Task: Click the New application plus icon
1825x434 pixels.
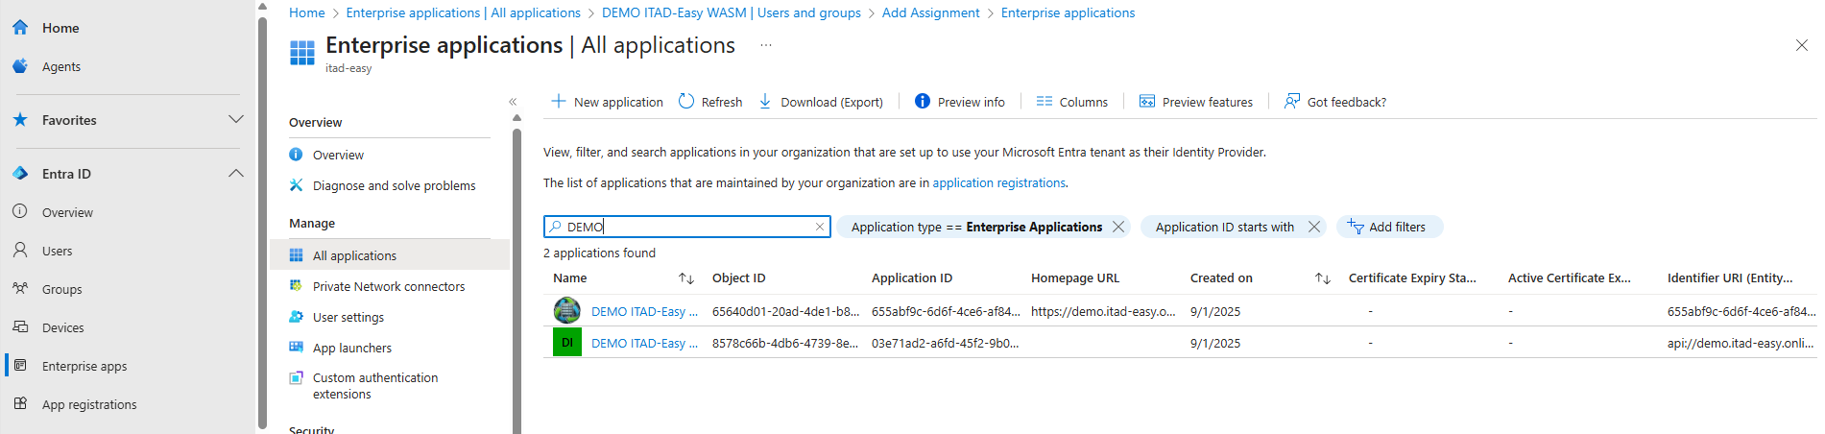Action: point(559,102)
